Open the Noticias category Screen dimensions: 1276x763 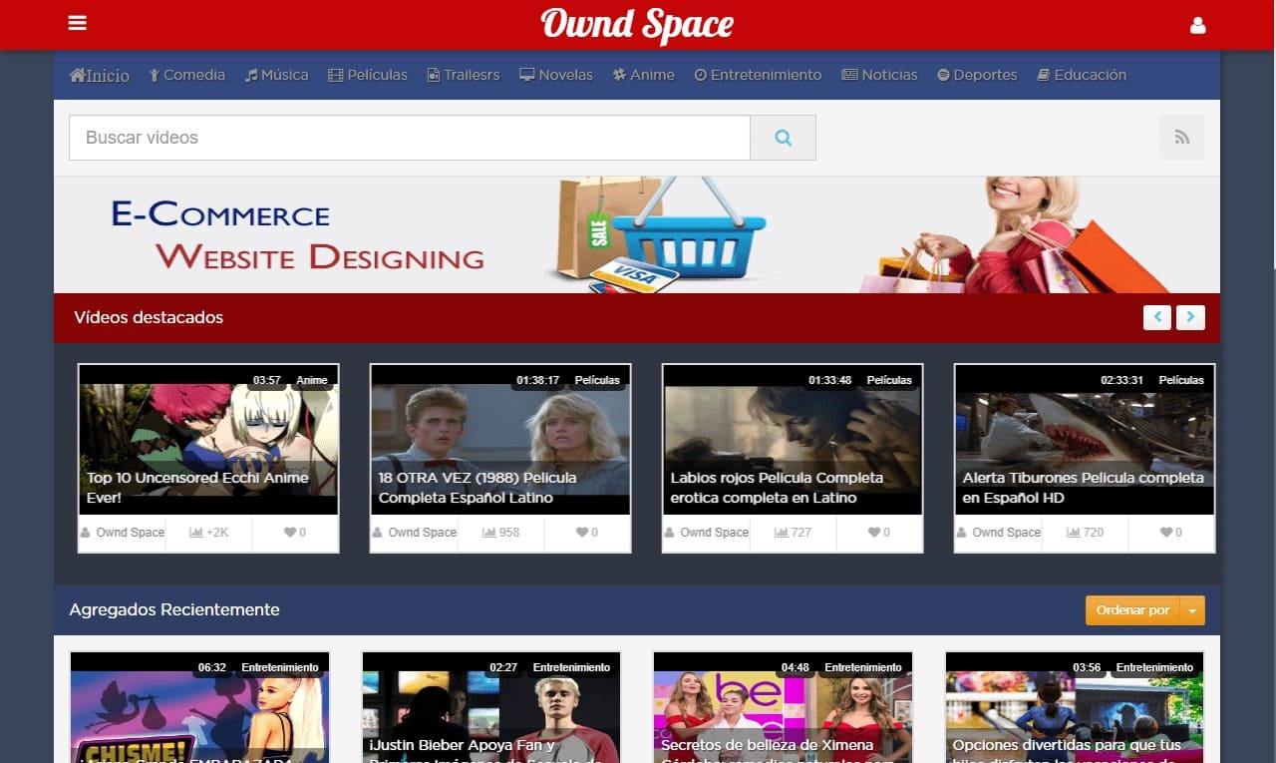click(x=880, y=75)
